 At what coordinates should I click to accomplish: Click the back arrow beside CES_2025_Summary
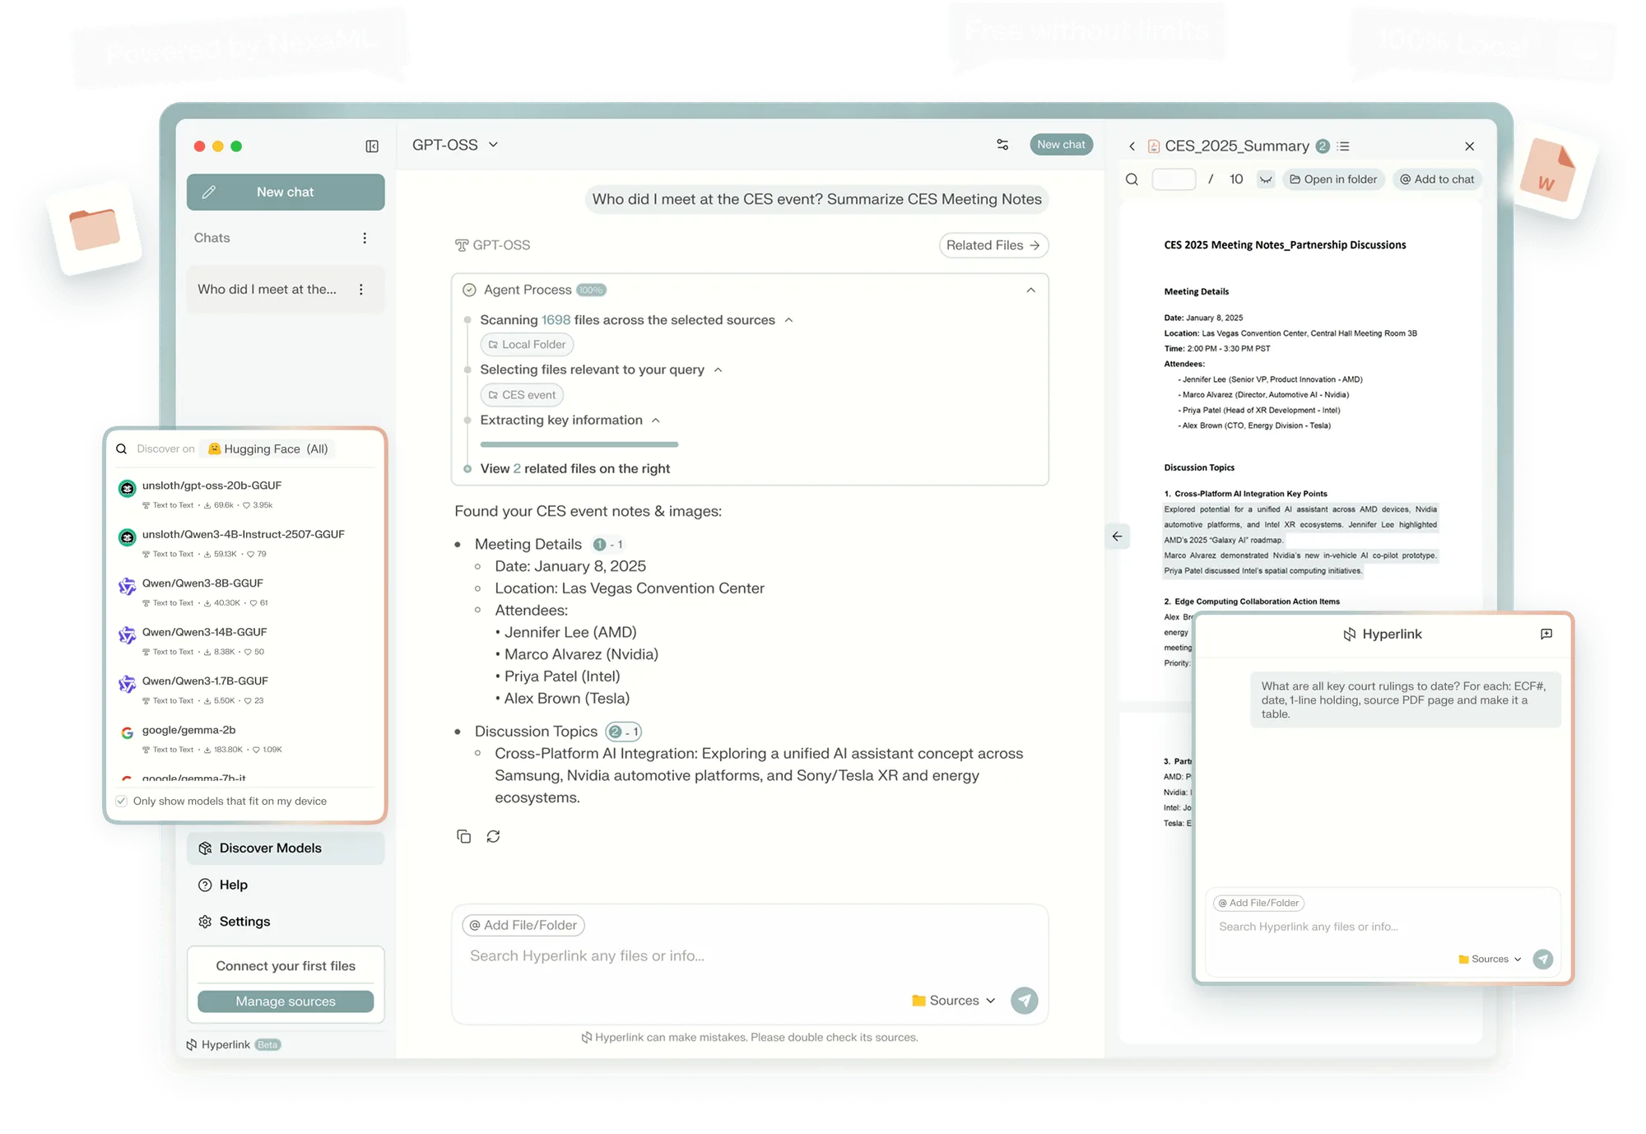pyautogui.click(x=1130, y=146)
